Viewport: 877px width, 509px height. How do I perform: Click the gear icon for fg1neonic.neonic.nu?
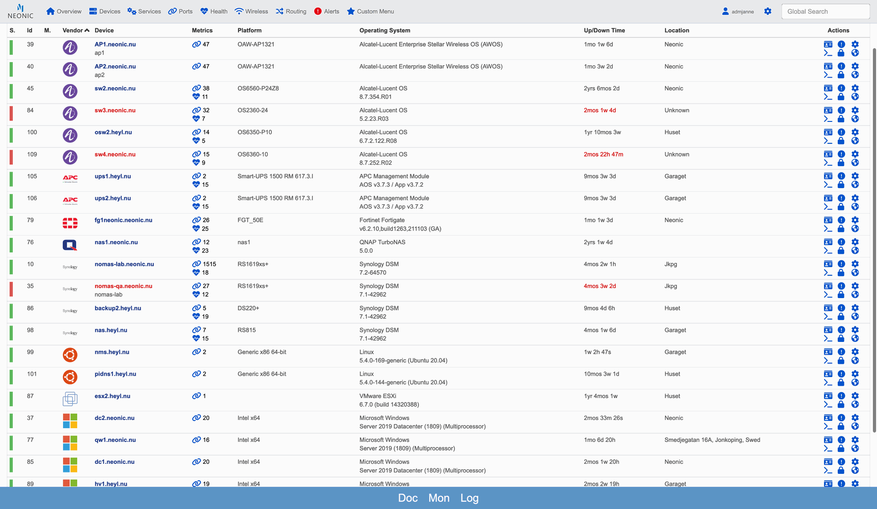[x=855, y=220]
